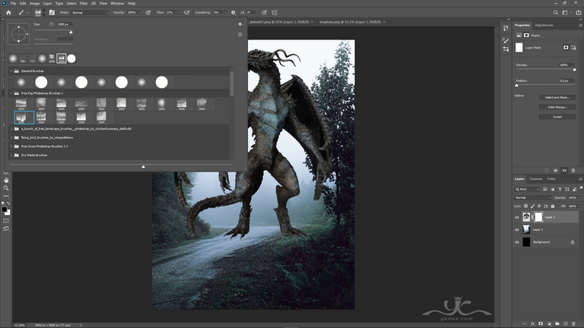Set symmetry paint options butterfly icon

pos(274,12)
